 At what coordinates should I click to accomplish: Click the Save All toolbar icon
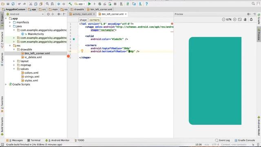point(8,4)
